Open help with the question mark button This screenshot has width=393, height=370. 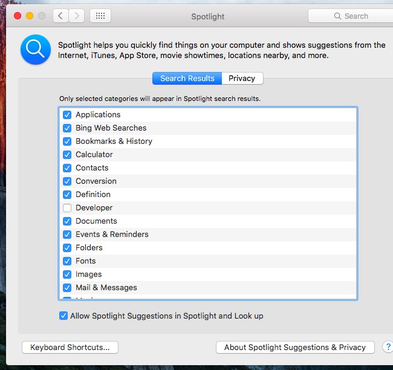tap(388, 347)
